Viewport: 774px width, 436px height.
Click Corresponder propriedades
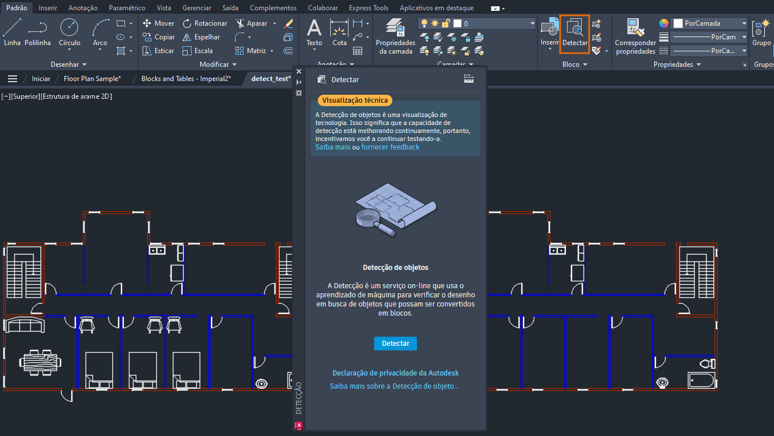pos(635,36)
